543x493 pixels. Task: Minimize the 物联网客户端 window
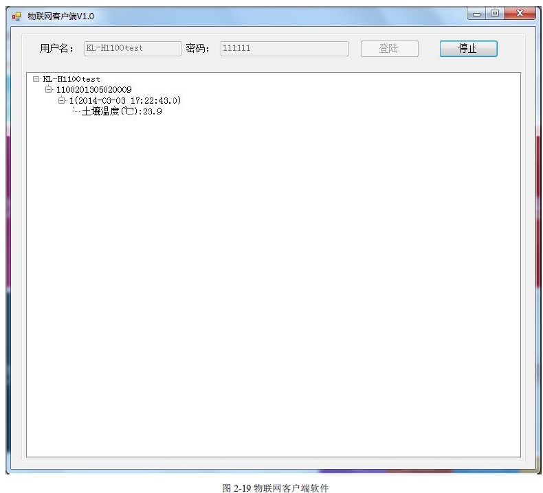point(477,14)
